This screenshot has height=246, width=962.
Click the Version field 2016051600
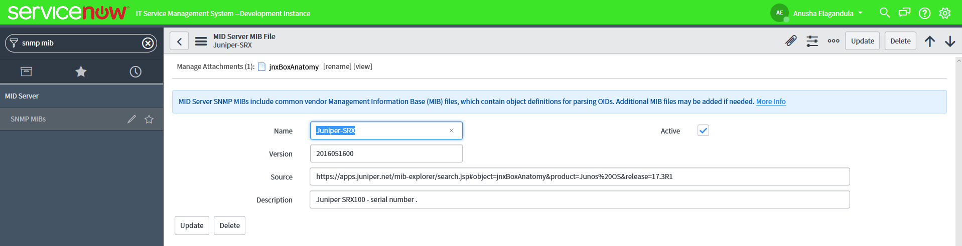coord(386,153)
